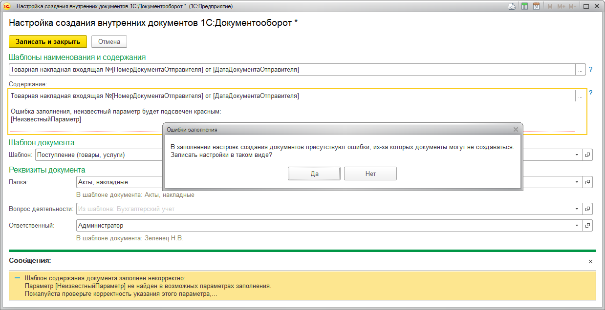Click the Шаблон документа heading
Image resolution: width=605 pixels, height=310 pixels.
coord(42,143)
